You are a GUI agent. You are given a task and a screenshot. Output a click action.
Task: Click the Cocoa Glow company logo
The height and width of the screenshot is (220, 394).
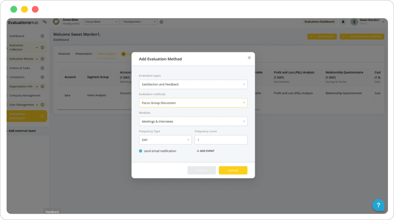coord(56,22)
